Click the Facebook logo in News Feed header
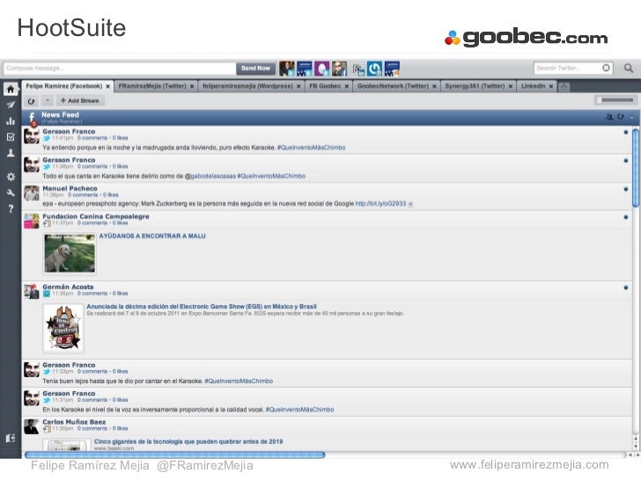 [32, 118]
